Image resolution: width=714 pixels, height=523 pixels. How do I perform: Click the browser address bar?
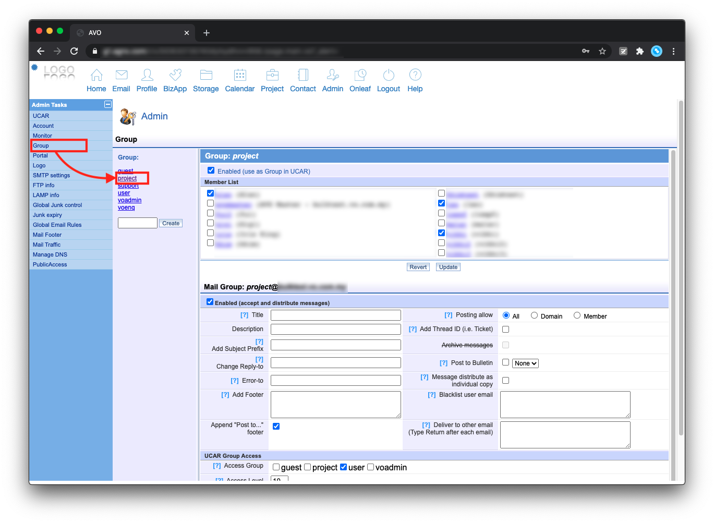coord(334,51)
